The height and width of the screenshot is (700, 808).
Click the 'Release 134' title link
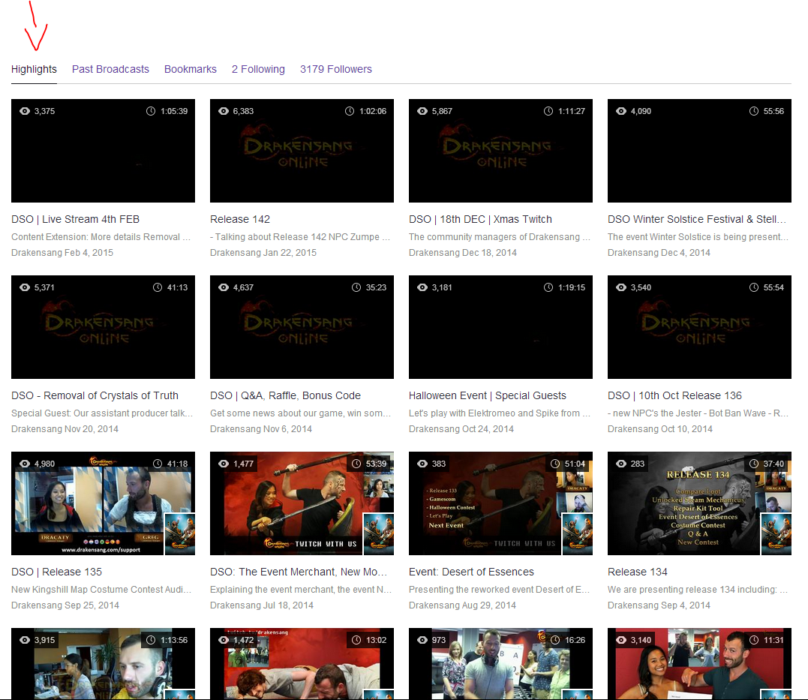point(638,572)
